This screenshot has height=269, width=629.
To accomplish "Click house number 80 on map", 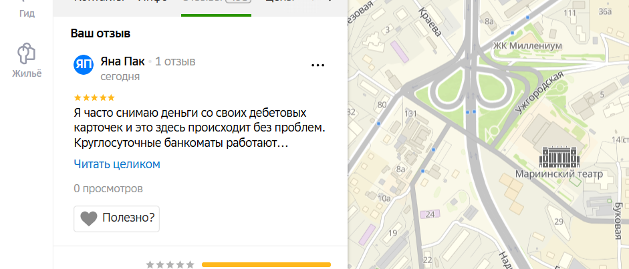I will (x=382, y=105).
